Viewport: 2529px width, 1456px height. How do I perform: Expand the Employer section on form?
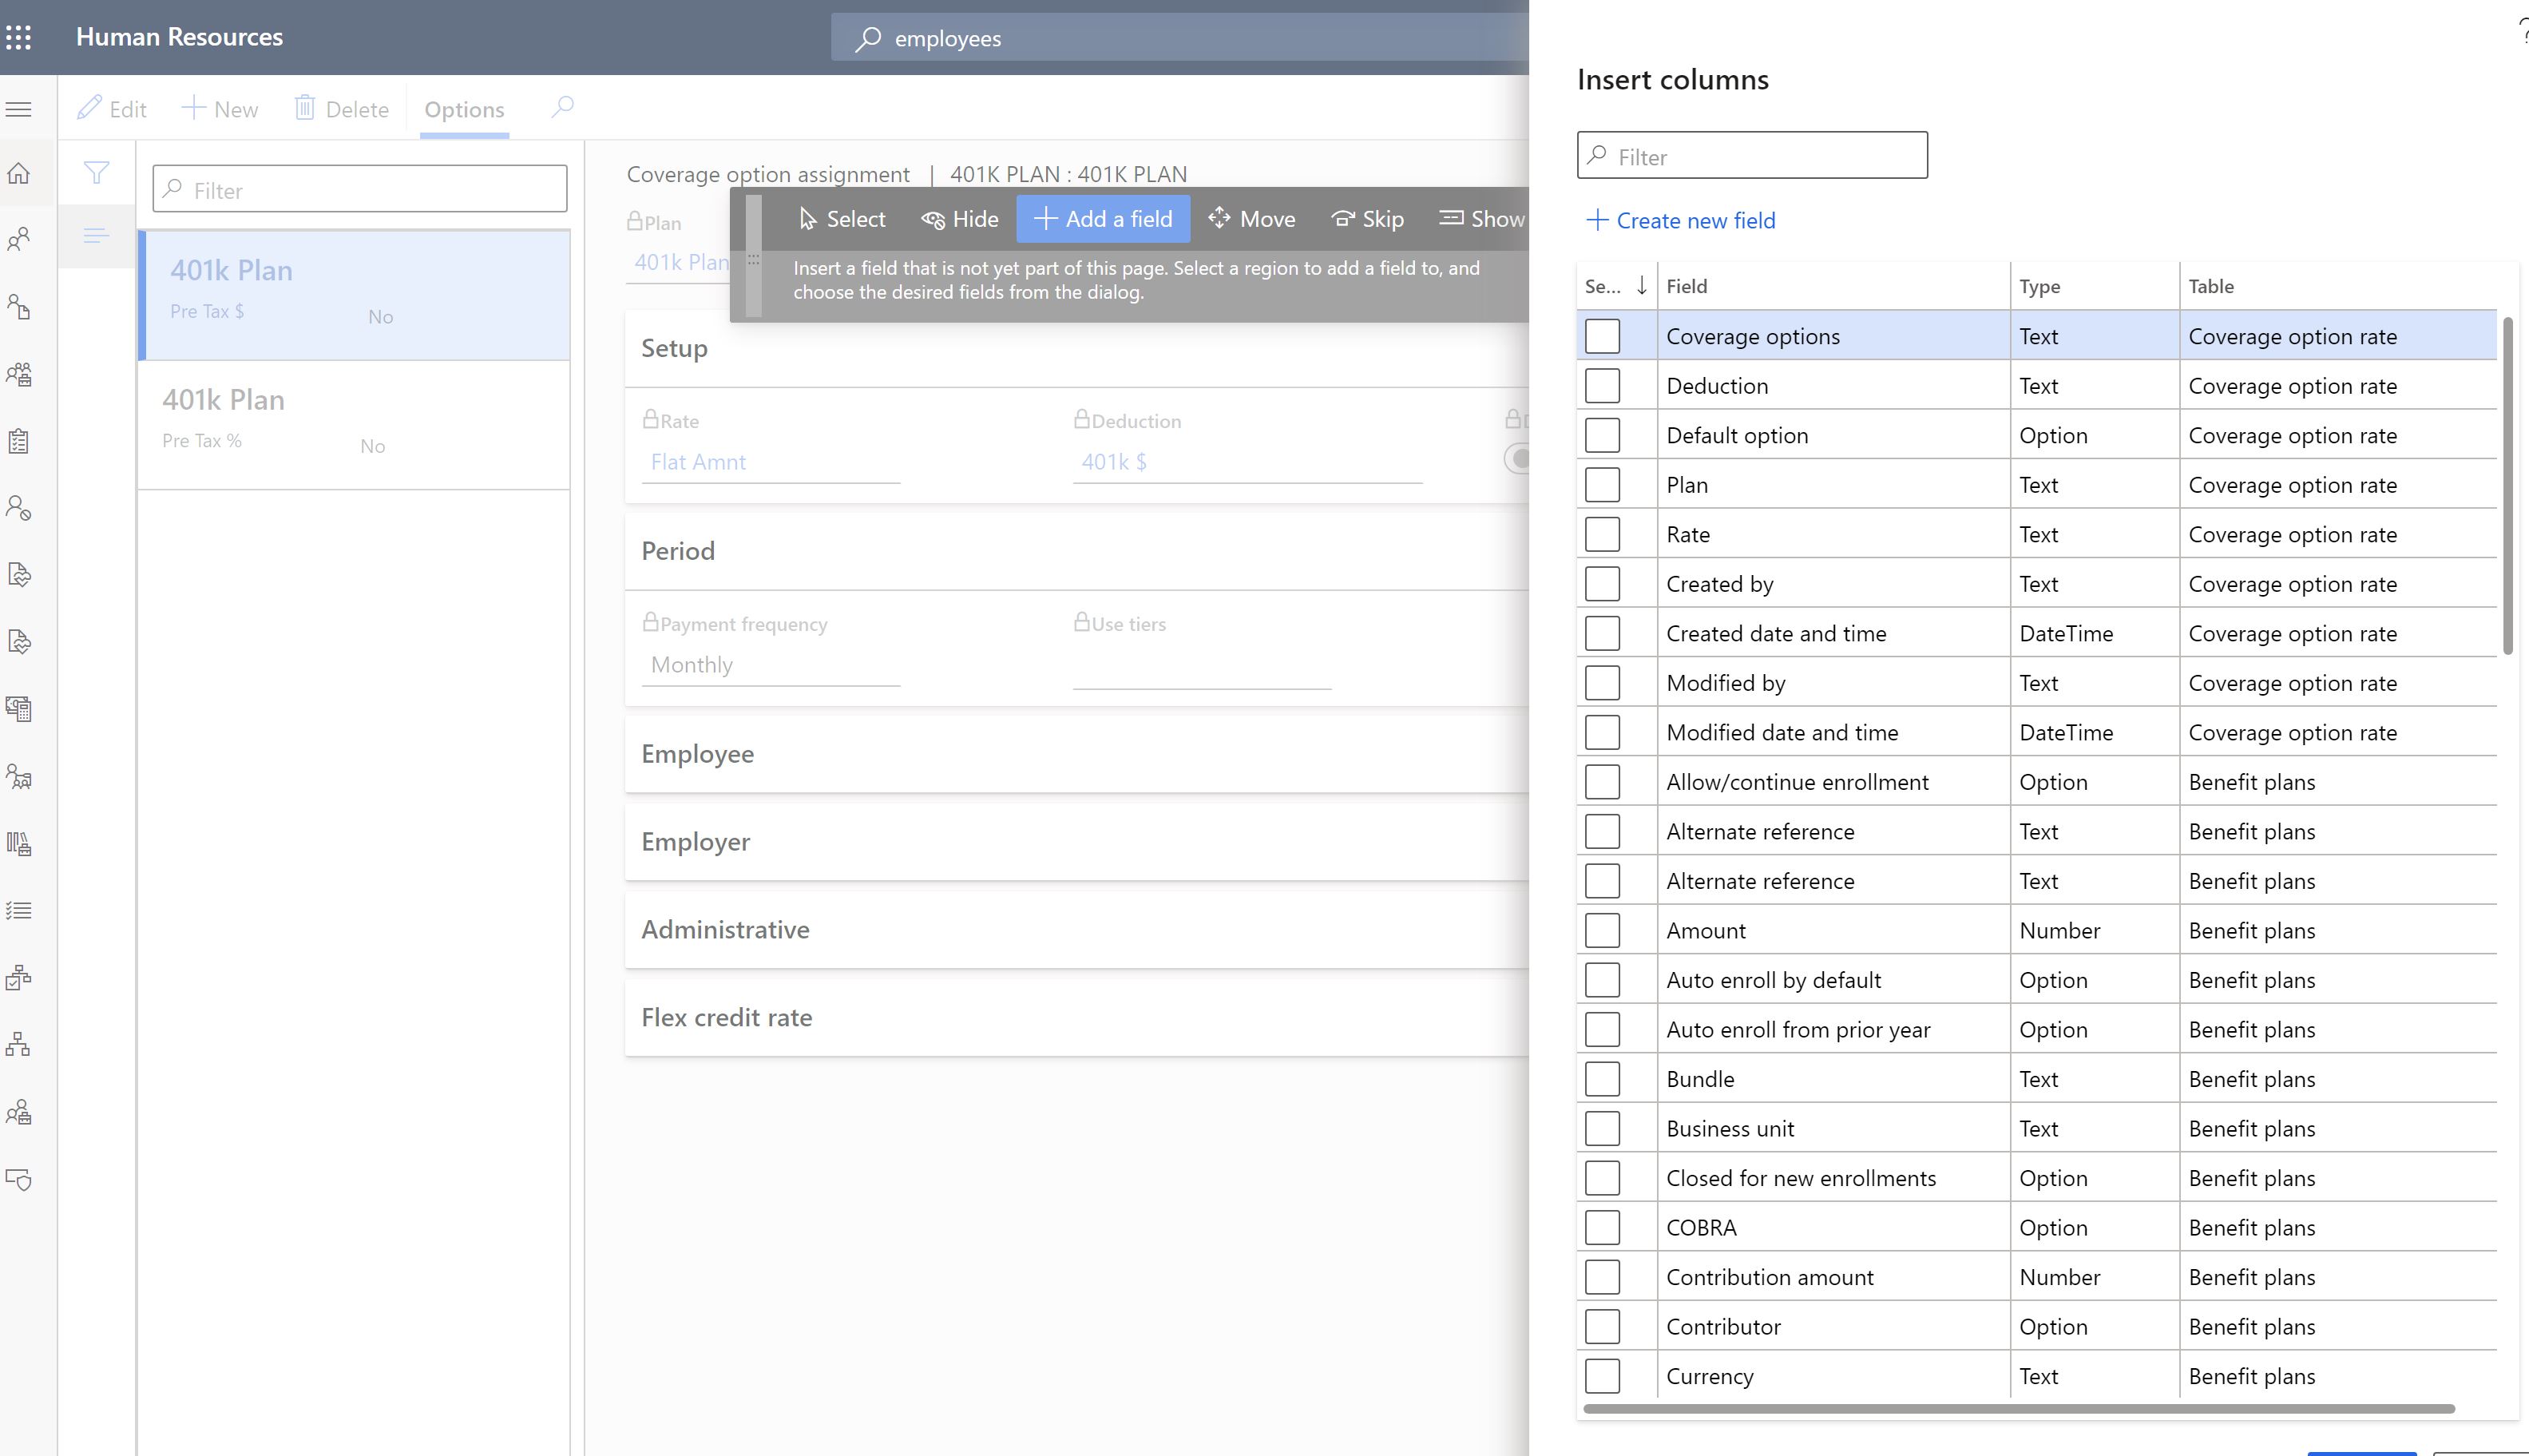click(696, 839)
